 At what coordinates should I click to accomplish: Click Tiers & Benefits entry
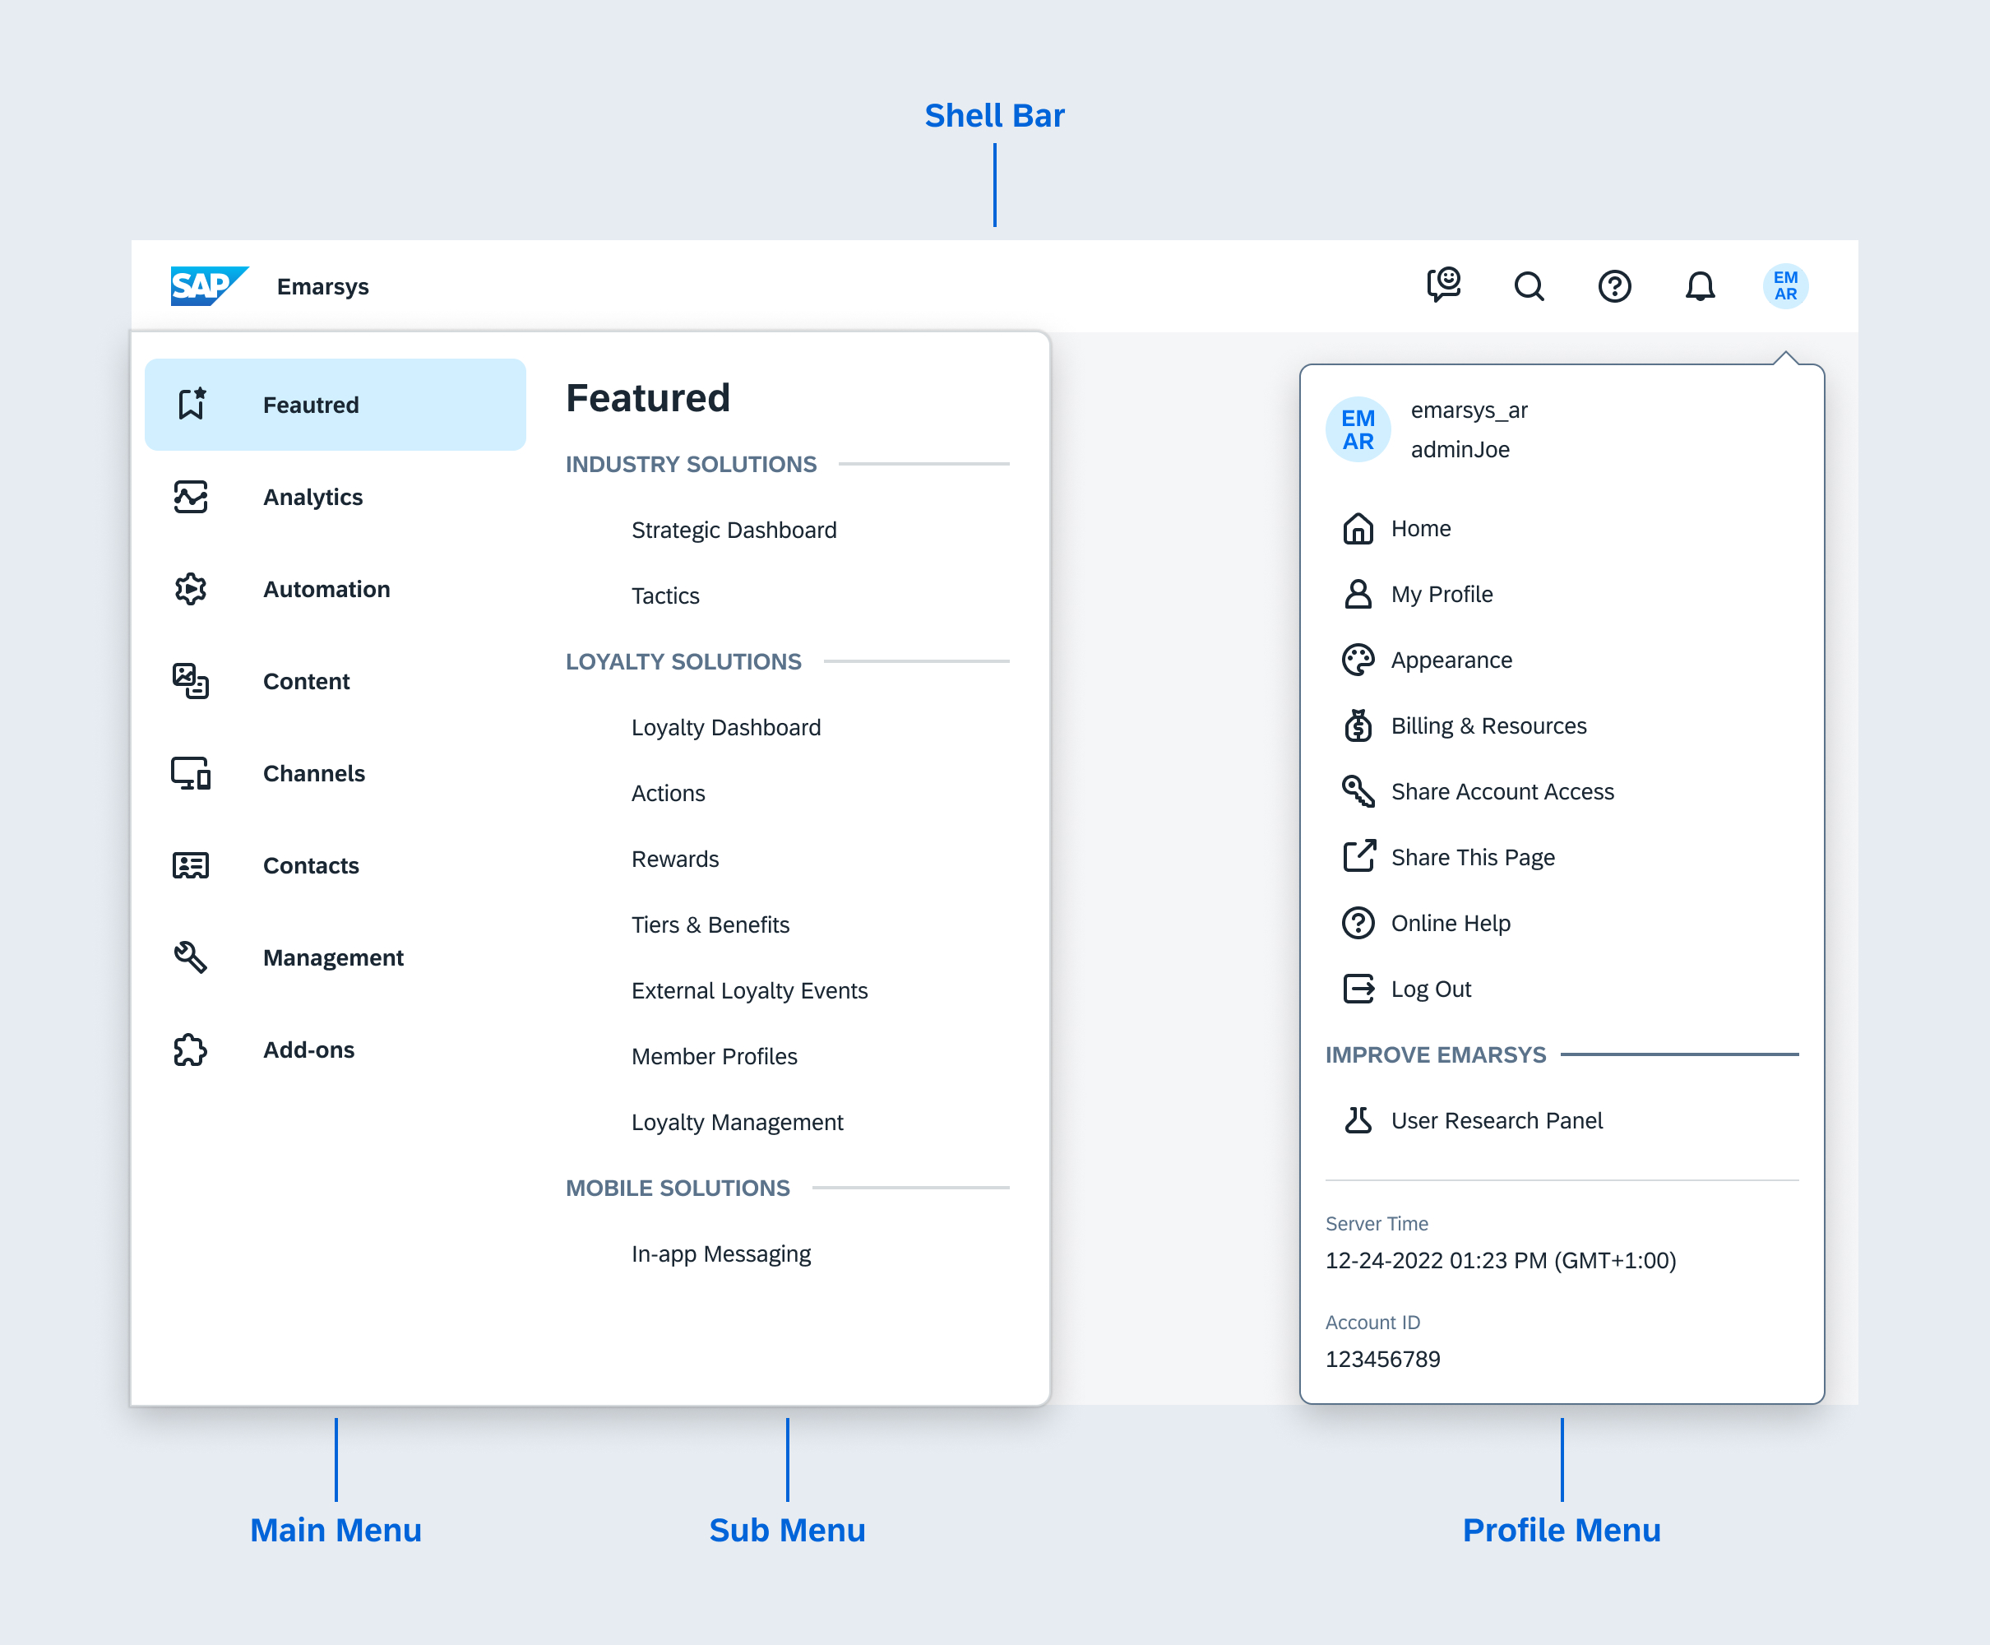pos(710,924)
